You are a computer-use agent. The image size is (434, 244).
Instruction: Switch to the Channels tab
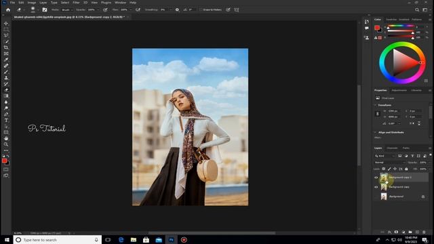(x=392, y=148)
